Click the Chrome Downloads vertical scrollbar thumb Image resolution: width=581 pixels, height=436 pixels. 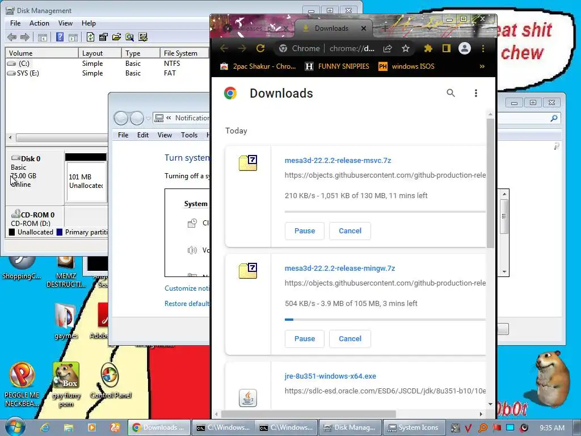point(491,183)
